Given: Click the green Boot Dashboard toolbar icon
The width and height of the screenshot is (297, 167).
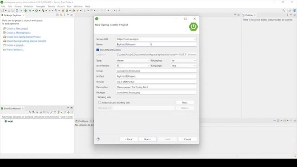Looking at the screenshot, I should [x=26, y=11].
